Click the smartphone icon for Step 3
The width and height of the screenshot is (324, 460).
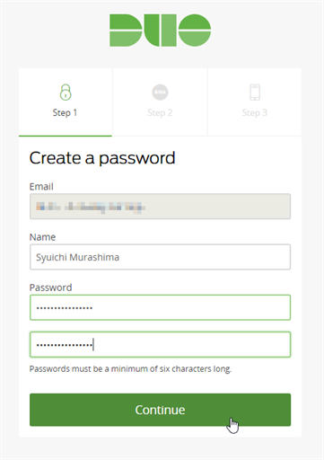coord(255,93)
